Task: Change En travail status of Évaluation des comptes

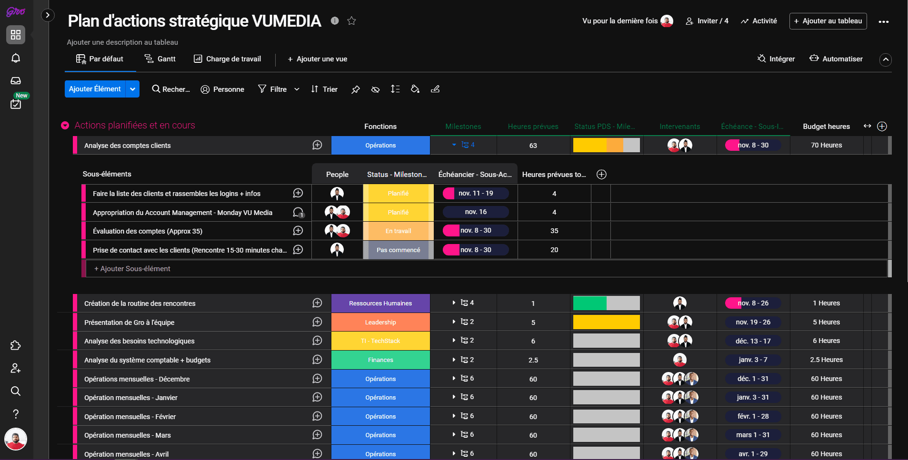Action: click(x=399, y=231)
